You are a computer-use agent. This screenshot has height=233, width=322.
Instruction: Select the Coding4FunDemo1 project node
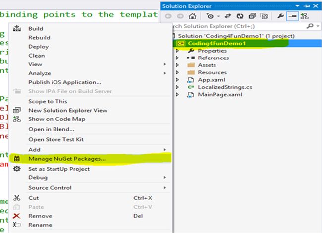[216, 43]
